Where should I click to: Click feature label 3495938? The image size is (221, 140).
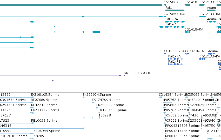208,116
